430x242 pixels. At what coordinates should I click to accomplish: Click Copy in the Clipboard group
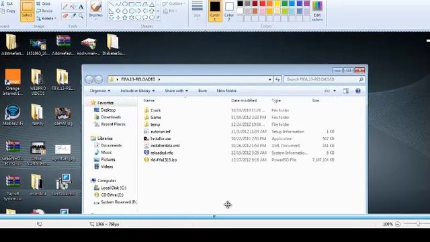click(x=8, y=11)
